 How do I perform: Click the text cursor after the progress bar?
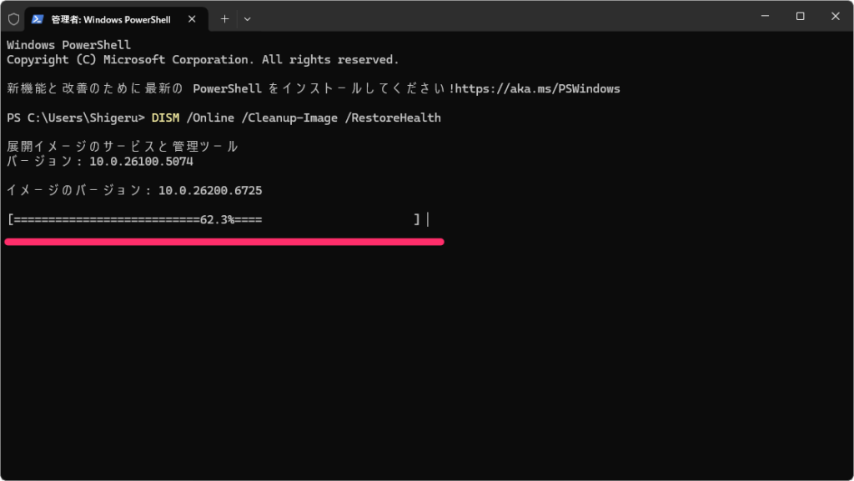pyautogui.click(x=427, y=220)
